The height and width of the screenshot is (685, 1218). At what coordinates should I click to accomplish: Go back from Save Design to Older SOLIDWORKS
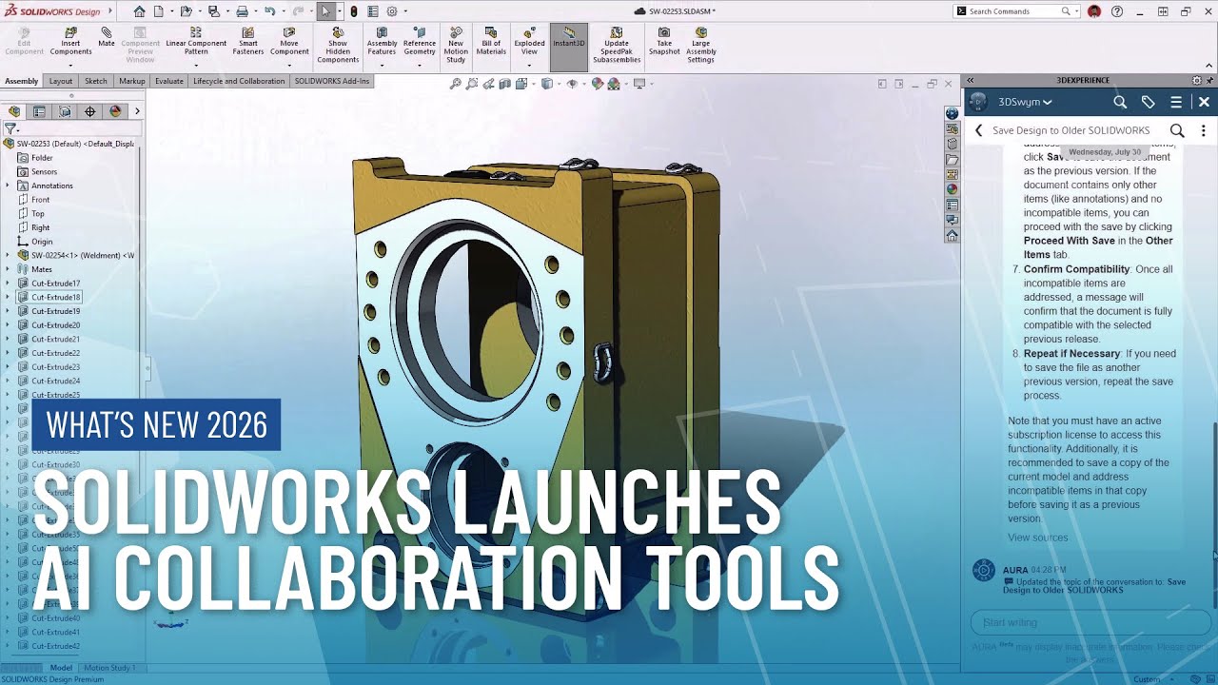(978, 130)
